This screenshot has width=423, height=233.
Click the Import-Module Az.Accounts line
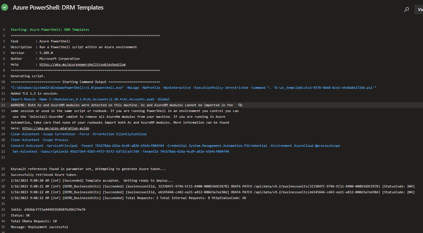click(90, 99)
